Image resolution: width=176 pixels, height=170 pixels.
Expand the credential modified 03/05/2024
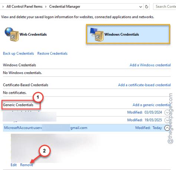click(167, 112)
